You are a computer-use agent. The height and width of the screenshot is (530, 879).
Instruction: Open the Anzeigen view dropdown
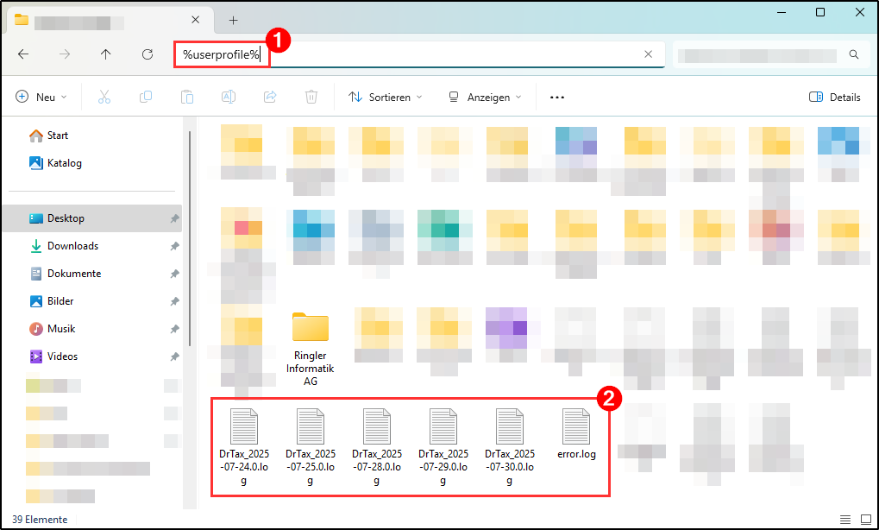(x=485, y=98)
